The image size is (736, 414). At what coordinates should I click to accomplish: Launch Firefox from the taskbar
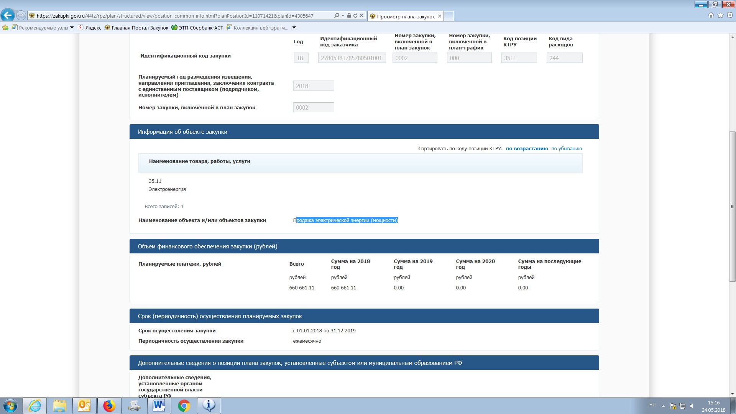[109, 406]
